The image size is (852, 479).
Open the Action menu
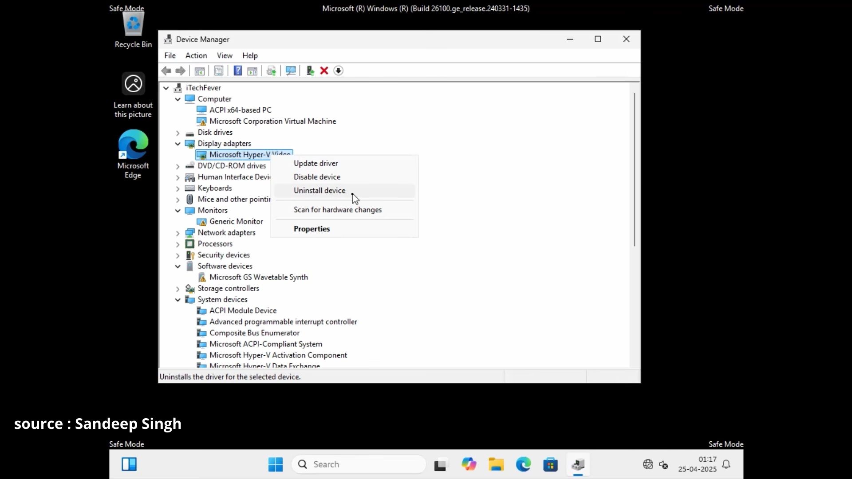coord(196,55)
